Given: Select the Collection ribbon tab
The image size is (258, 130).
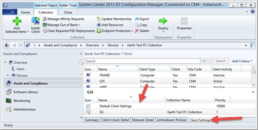Looking at the screenshot, I should click(46, 12).
